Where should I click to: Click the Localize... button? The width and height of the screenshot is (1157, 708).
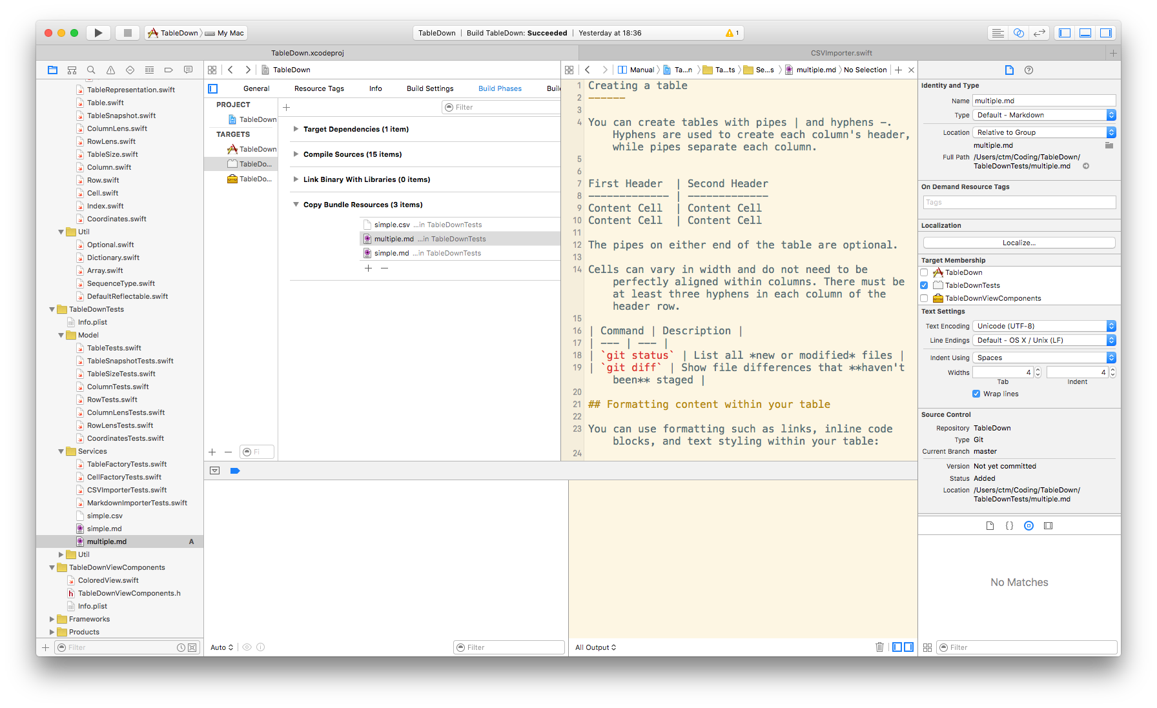click(1019, 243)
